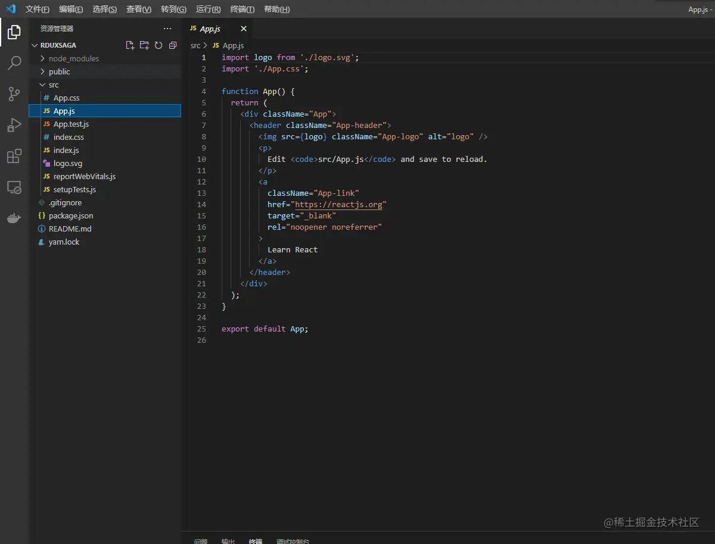Screen dimensions: 715x544
Task: Click the App.js breadcrumb segment
Action: coord(233,45)
